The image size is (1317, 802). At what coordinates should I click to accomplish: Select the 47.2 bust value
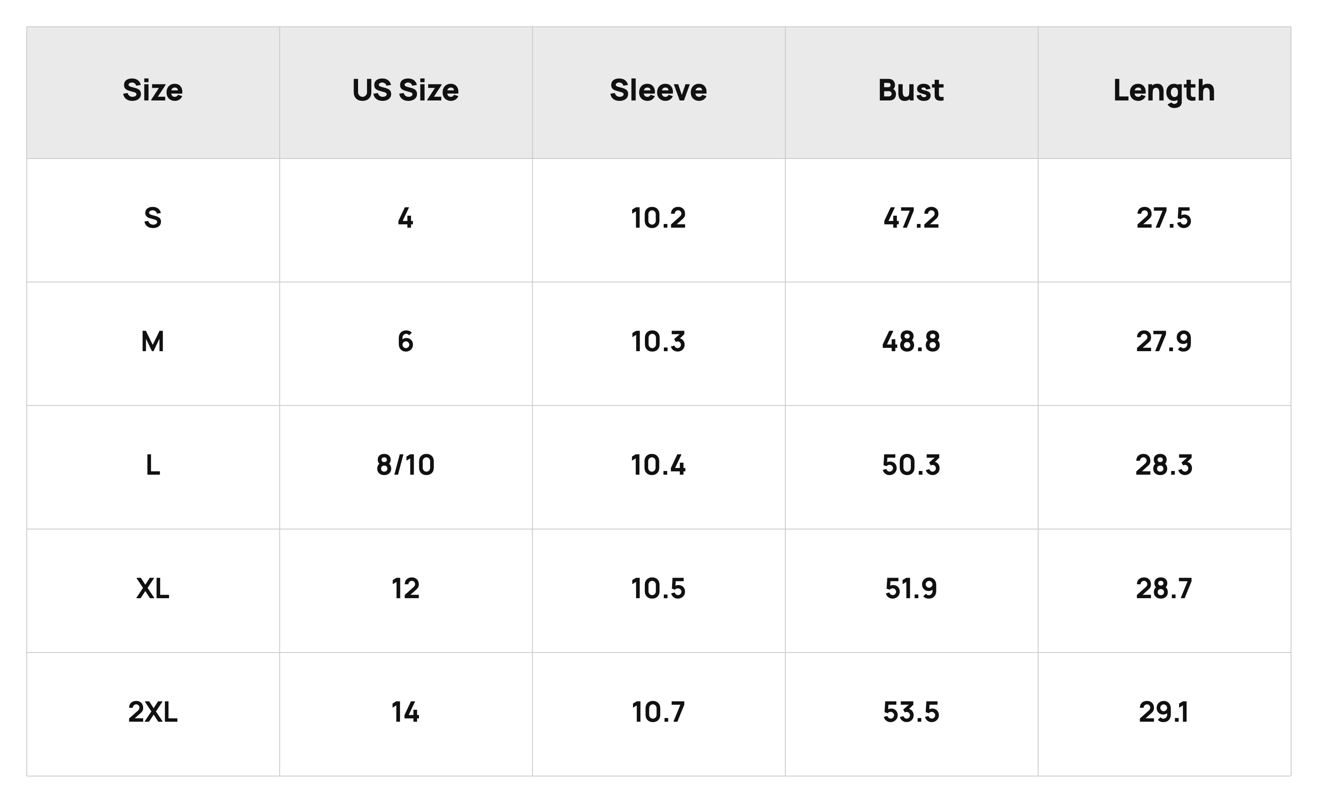[x=911, y=220]
